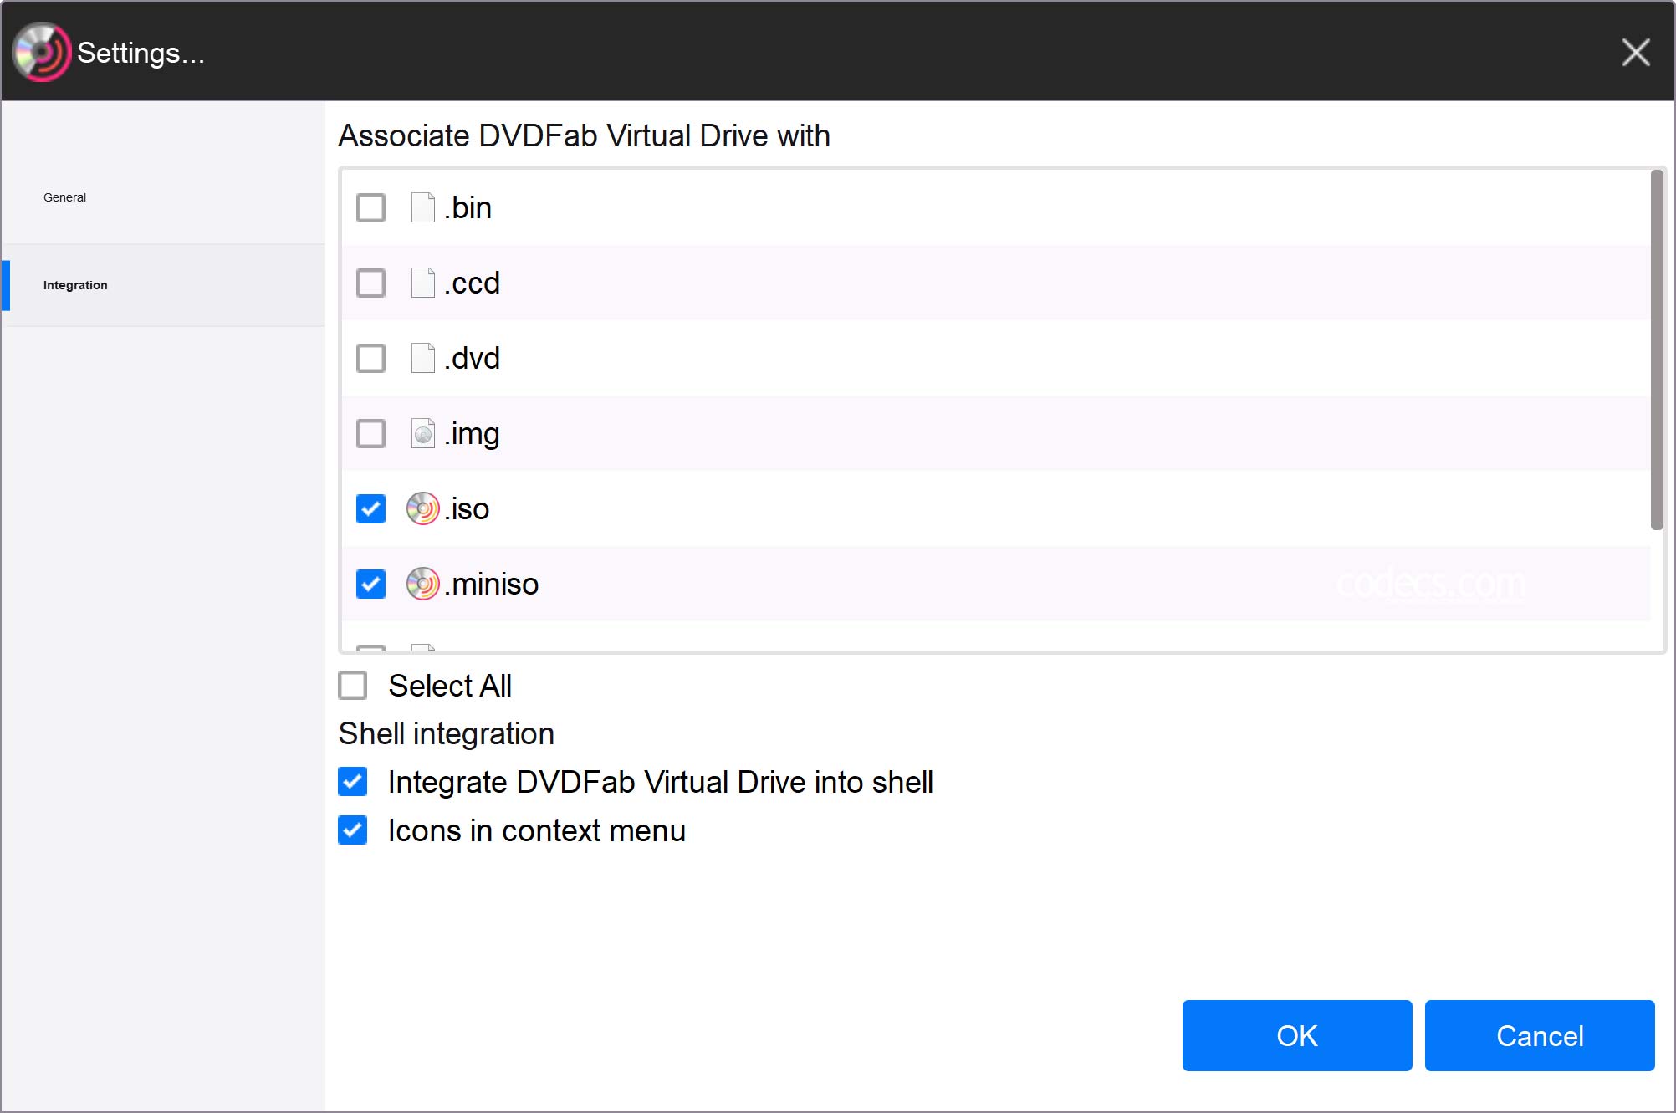Click the Associate DVDFab Virtual Drive with heading
The height and width of the screenshot is (1113, 1676).
(585, 135)
